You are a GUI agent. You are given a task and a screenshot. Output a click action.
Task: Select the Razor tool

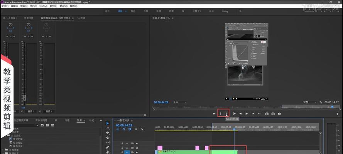point(107,138)
